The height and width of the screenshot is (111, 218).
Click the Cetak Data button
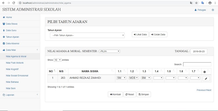tap(158, 35)
